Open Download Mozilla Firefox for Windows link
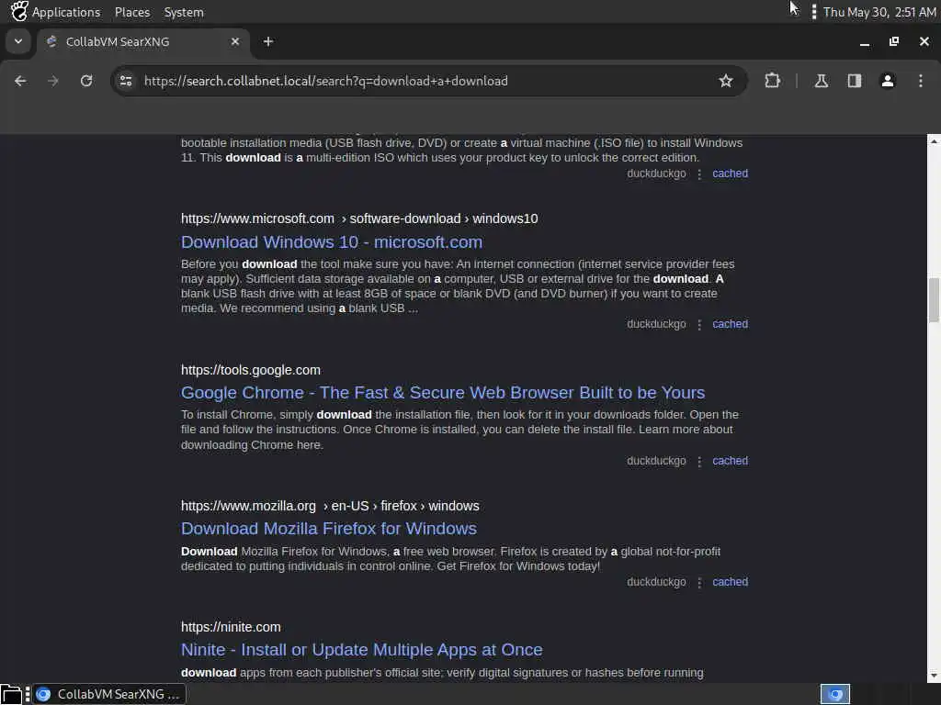 (x=329, y=529)
